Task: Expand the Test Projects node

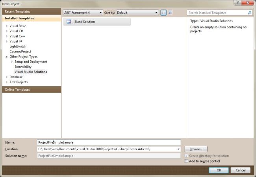Action: (7, 82)
